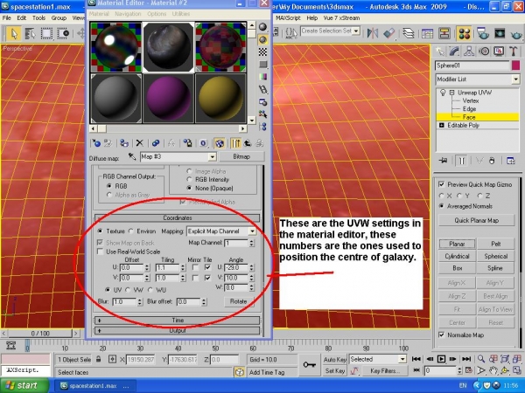Open the Material Editor toolbar icon
This screenshot has width=525, height=393.
click(465, 33)
